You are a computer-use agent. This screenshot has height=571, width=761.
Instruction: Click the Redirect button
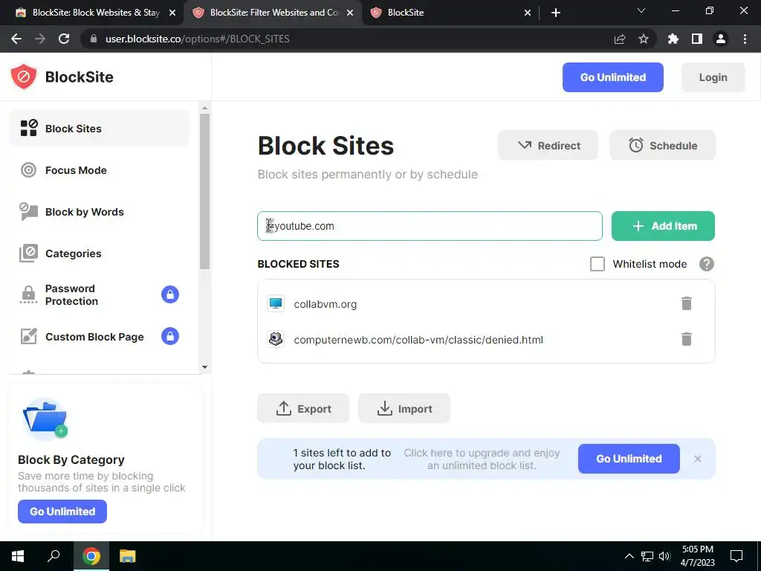coord(548,145)
